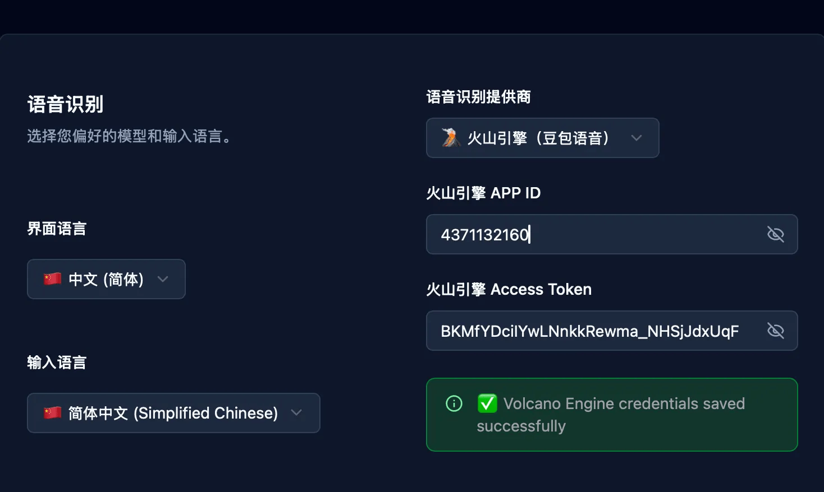Viewport: 824px width, 492px height.
Task: Select 火山引擎（豆包语音）provider option
Action: pos(542,137)
